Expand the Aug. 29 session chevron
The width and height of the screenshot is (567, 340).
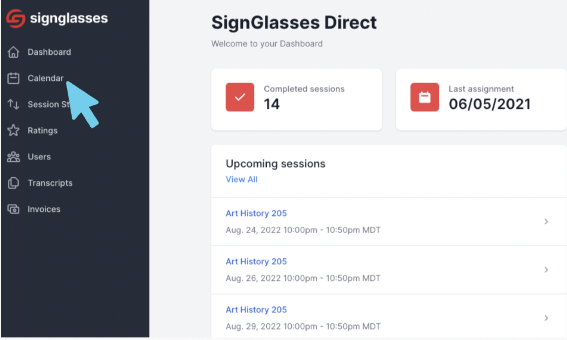click(x=546, y=318)
